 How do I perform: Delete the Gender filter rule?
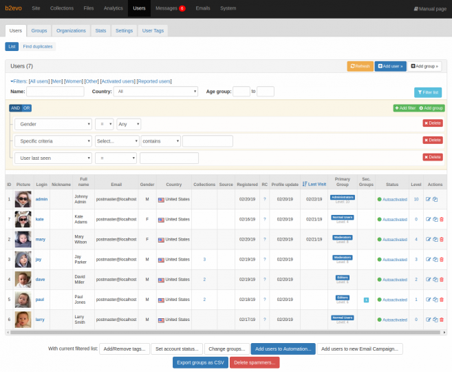(x=433, y=123)
